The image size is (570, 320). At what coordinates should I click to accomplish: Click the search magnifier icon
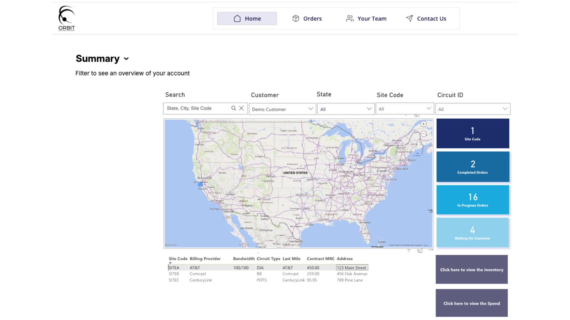click(x=234, y=108)
